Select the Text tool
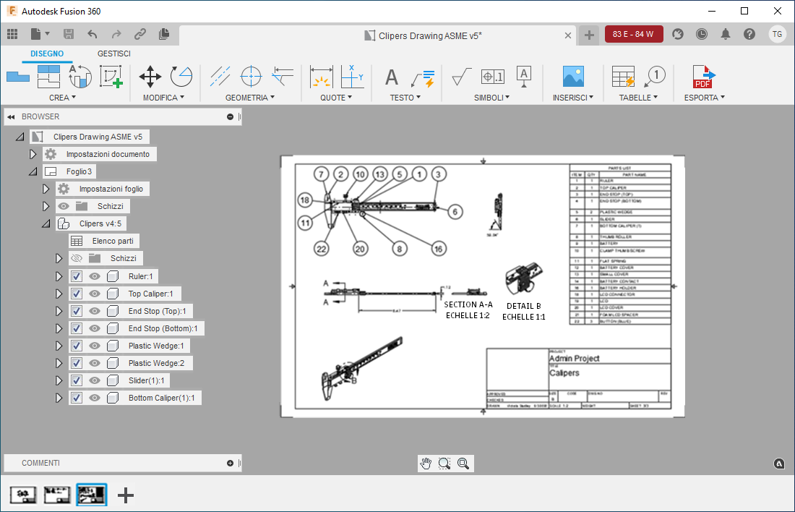 point(392,77)
